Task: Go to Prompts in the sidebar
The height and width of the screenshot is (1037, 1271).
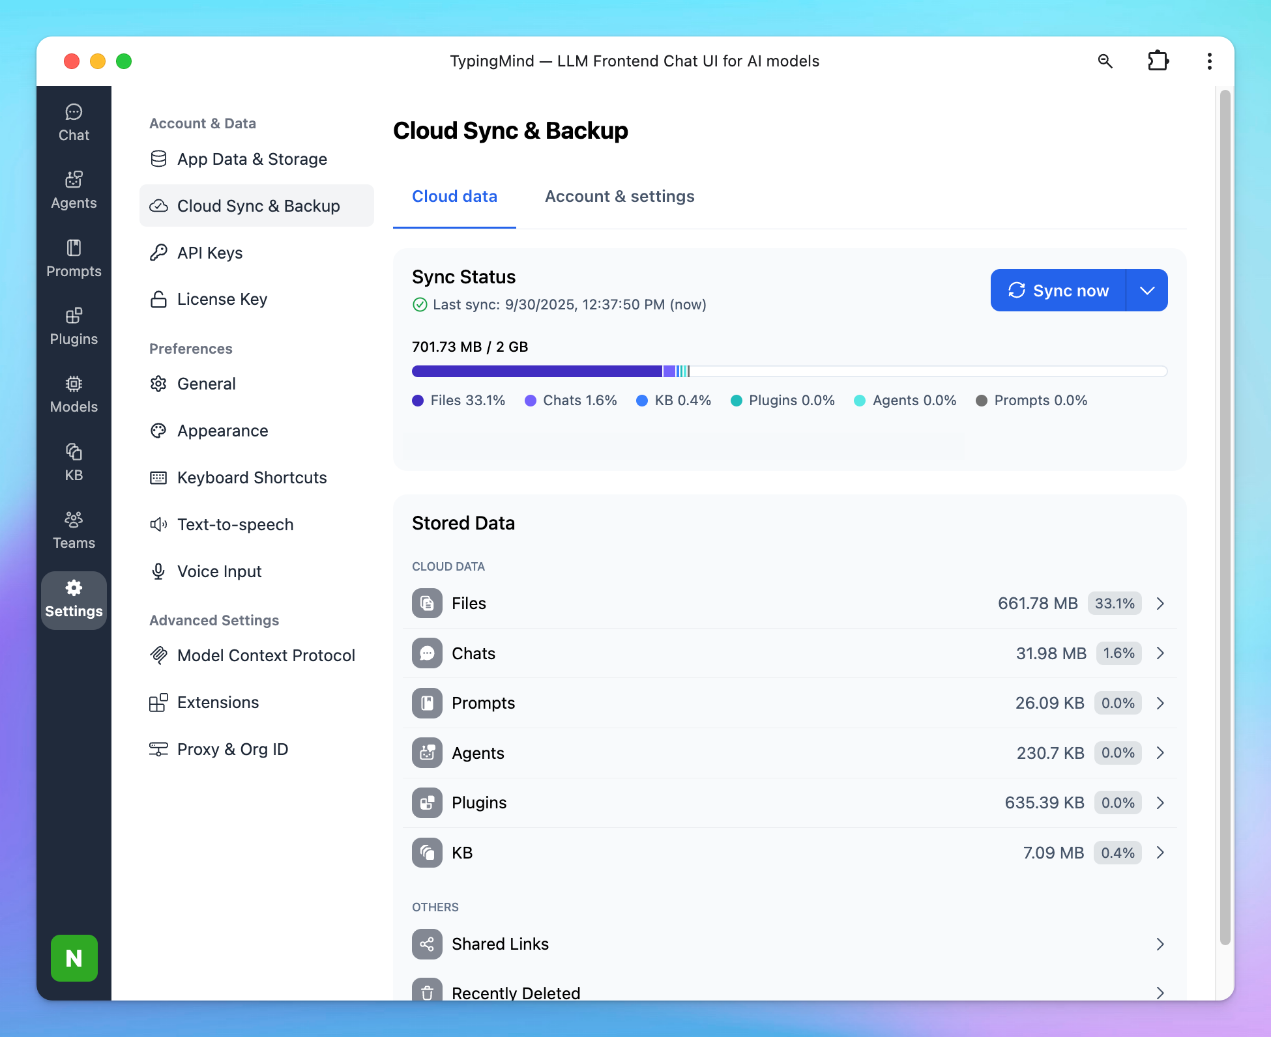Action: (74, 259)
